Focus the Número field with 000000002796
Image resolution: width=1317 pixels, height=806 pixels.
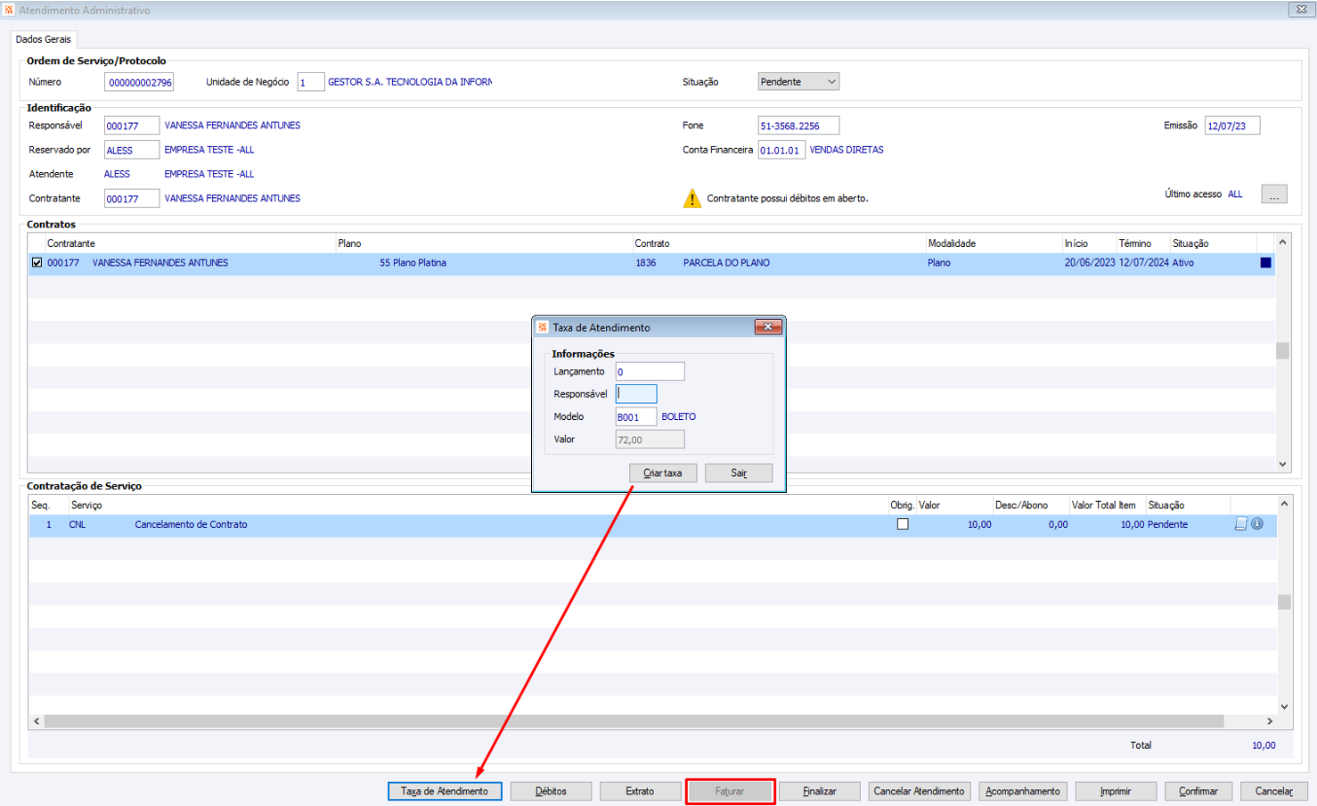pyautogui.click(x=139, y=82)
